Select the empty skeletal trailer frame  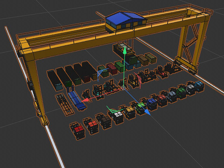click(x=64, y=105)
